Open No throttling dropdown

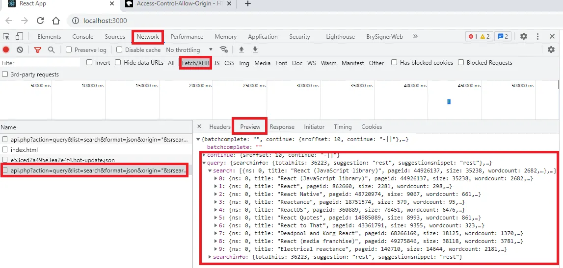[189, 50]
